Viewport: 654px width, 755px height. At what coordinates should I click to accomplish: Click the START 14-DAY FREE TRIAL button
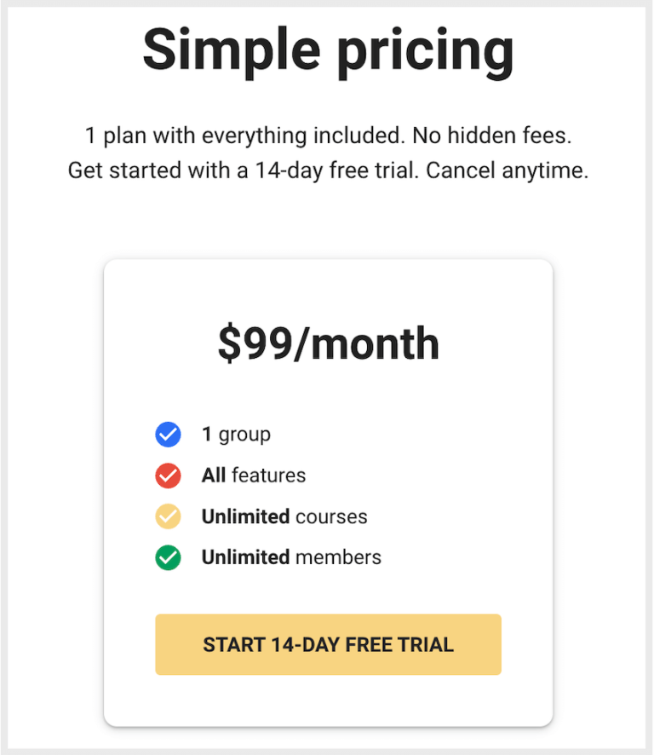(327, 645)
